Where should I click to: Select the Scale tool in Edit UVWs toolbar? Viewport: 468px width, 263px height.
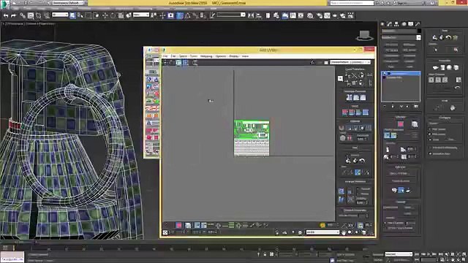[178, 63]
